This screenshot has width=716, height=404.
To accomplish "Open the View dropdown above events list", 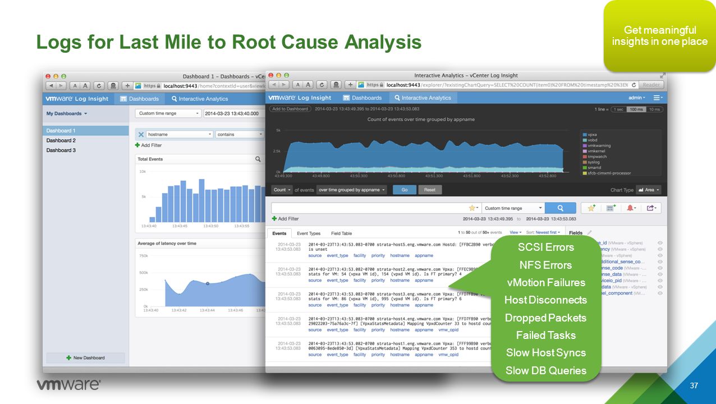I will [515, 232].
